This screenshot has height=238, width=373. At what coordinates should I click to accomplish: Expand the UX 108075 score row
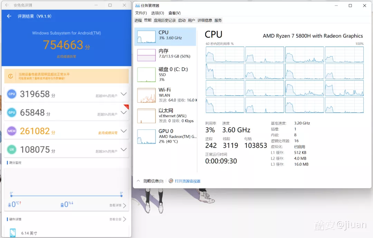point(123,150)
